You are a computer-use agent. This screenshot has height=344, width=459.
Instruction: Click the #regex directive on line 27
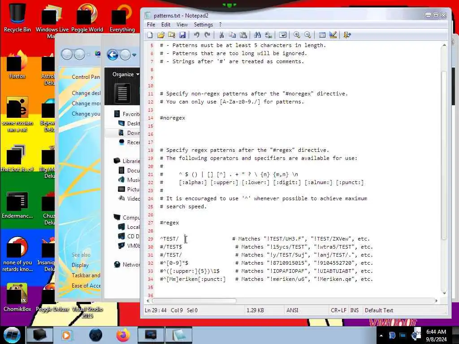[x=169, y=223]
